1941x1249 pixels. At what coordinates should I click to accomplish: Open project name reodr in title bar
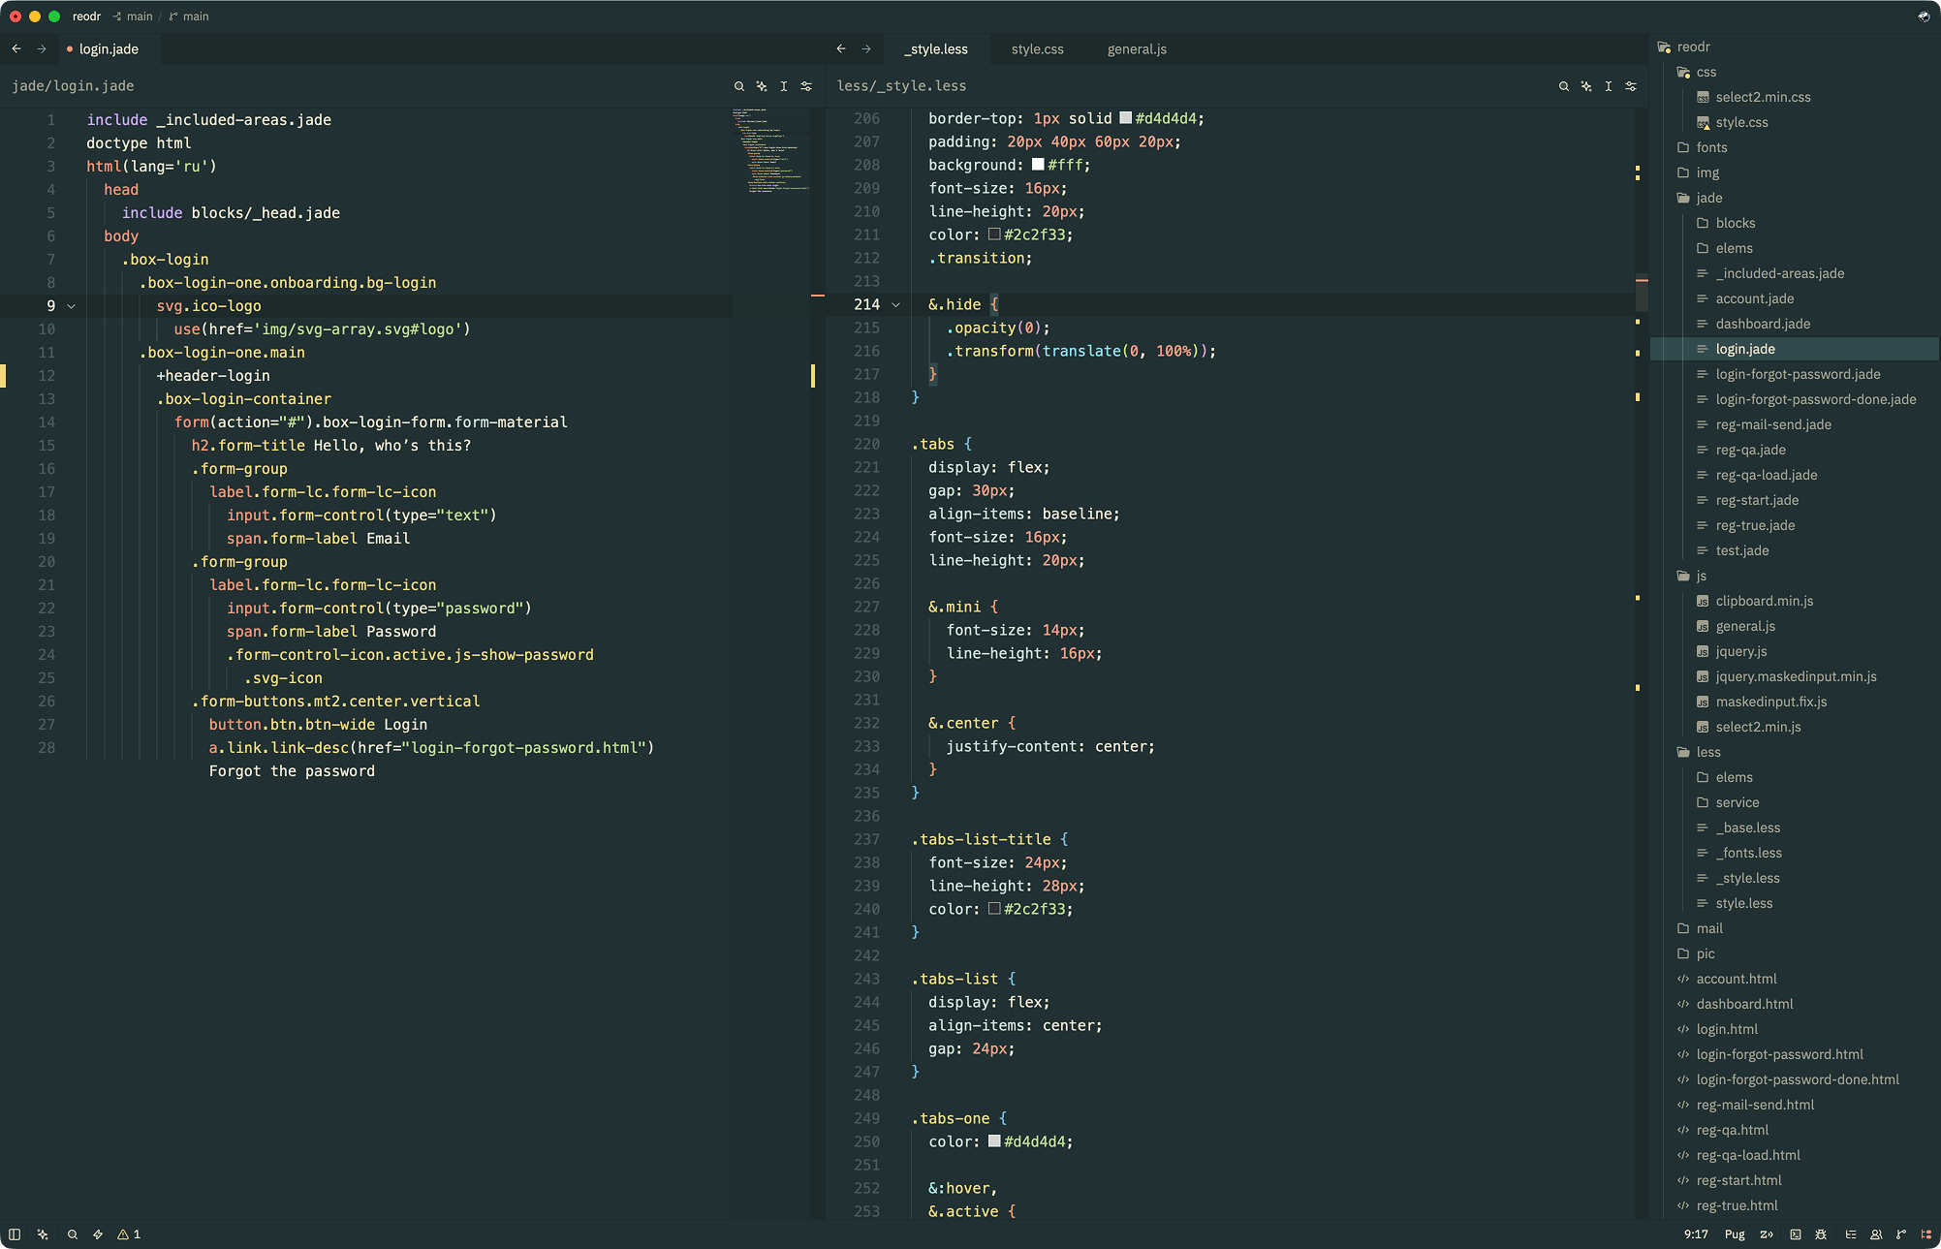86,16
